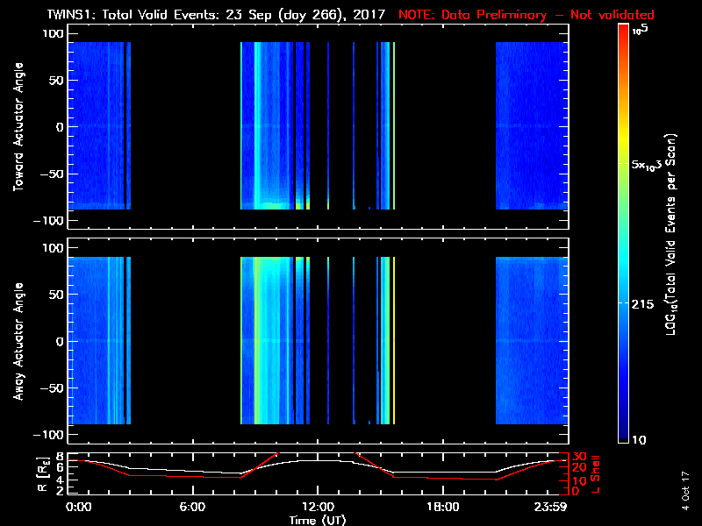Click the yellow-green stripe in Away panel
The height and width of the screenshot is (526, 702).
click(x=258, y=340)
